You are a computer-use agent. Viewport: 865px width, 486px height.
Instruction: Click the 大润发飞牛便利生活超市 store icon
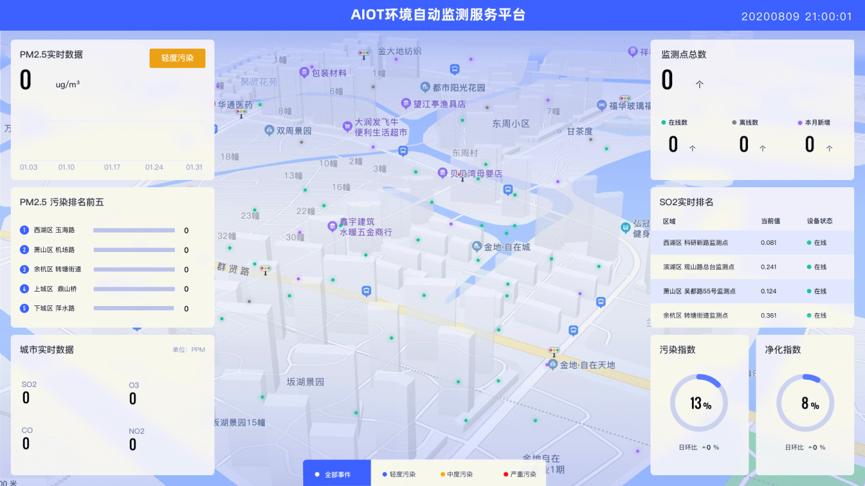point(347,127)
